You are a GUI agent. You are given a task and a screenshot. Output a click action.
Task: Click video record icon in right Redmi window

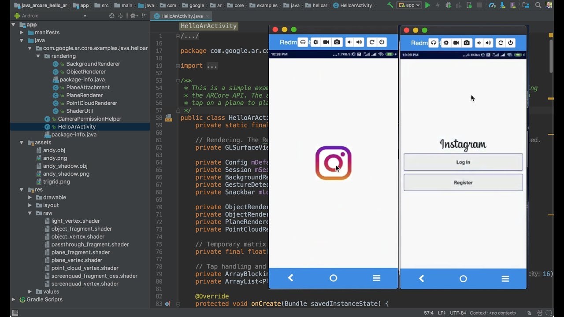pos(456,43)
